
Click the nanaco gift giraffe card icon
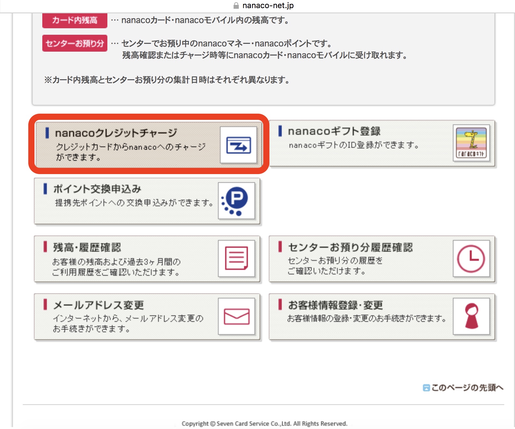pyautogui.click(x=471, y=143)
